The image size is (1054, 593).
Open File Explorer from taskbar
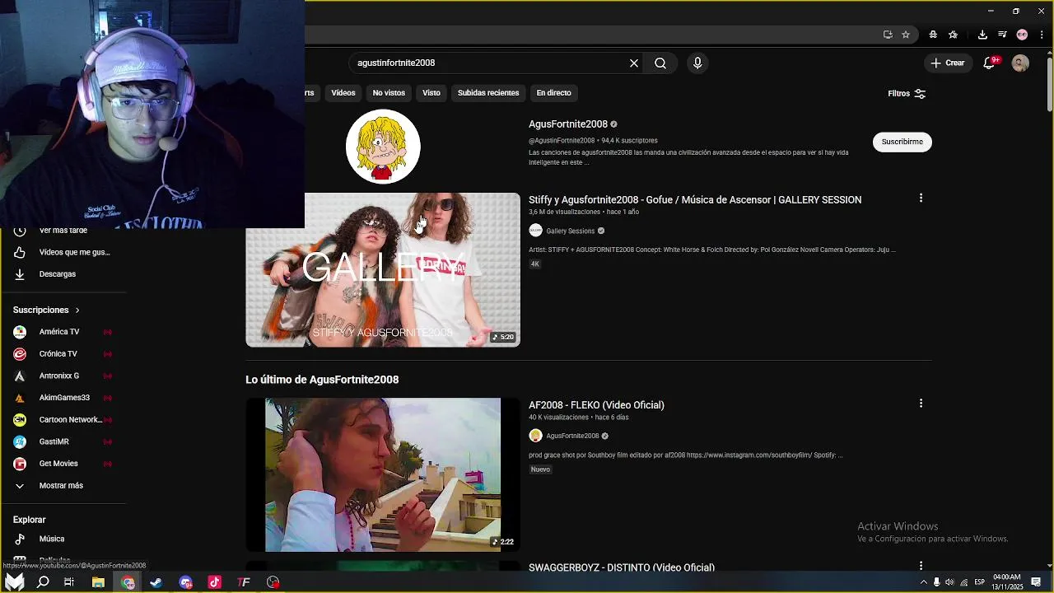(98, 582)
